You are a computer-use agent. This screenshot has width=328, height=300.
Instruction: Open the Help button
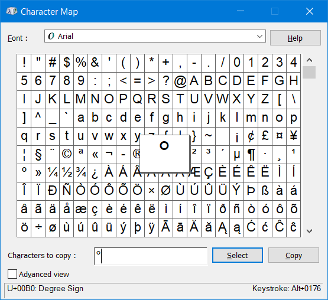tap(295, 38)
